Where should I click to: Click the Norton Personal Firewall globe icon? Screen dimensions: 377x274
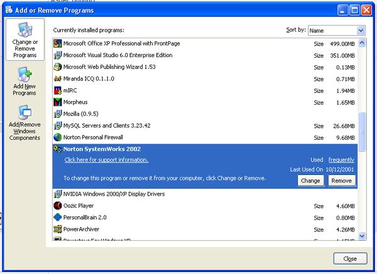pyautogui.click(x=57, y=137)
